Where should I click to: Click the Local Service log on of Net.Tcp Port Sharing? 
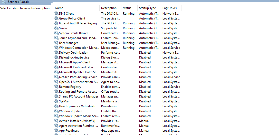click(171, 77)
